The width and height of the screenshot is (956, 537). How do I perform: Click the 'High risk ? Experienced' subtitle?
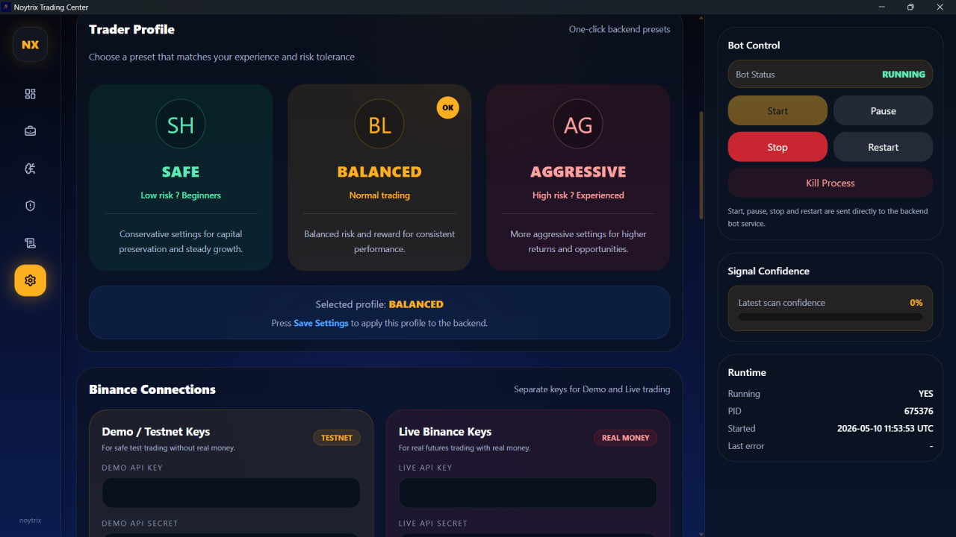pyautogui.click(x=578, y=195)
